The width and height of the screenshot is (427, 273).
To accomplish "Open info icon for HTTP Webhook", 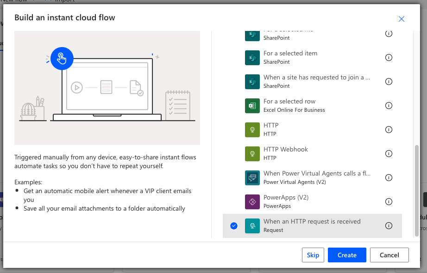I will click(389, 154).
